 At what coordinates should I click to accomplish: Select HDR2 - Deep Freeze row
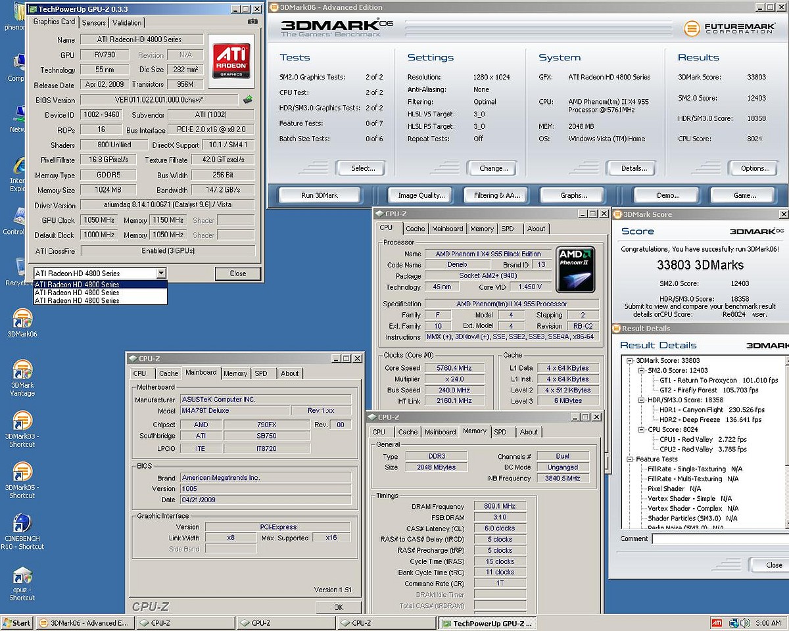point(711,420)
